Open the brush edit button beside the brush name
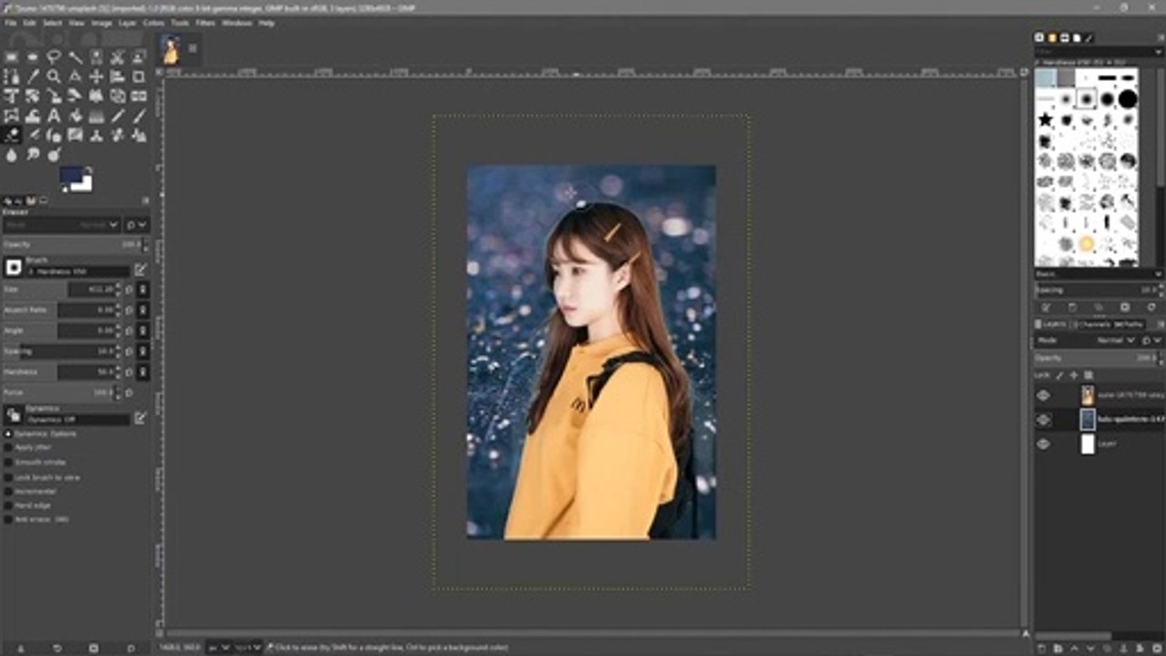This screenshot has width=1166, height=656. pos(140,270)
